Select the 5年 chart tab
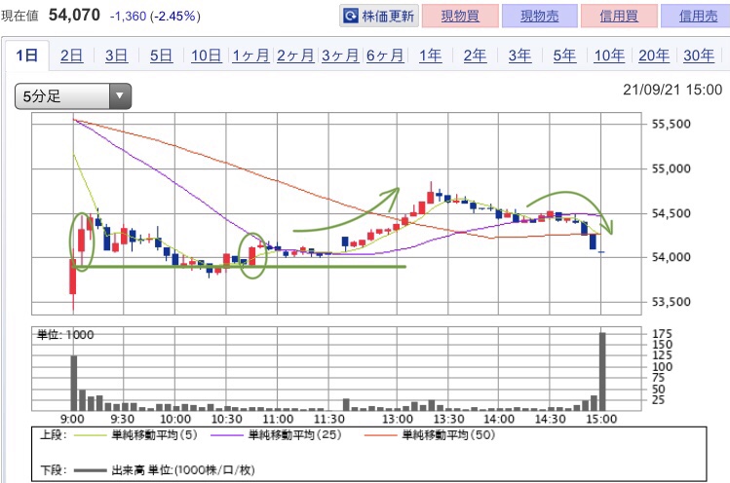The image size is (730, 483). 564,56
